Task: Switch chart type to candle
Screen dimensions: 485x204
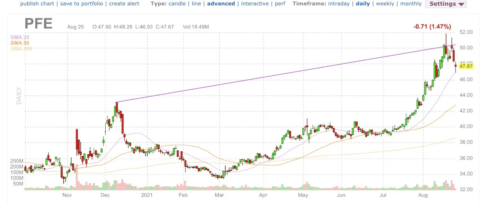Action: tap(177, 3)
